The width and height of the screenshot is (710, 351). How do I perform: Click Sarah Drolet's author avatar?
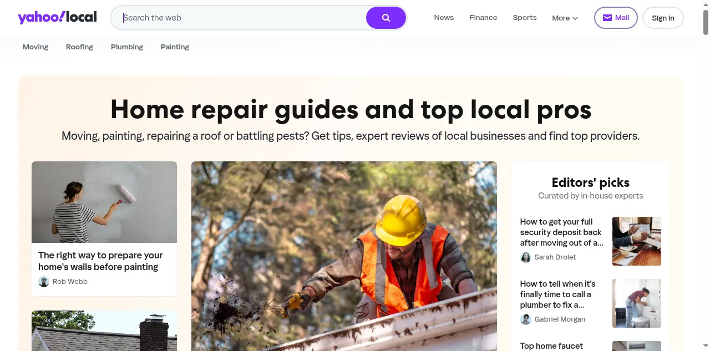[526, 257]
